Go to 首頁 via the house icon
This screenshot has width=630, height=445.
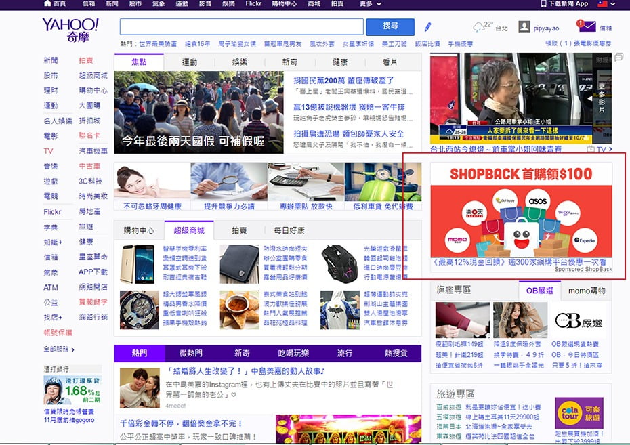(x=47, y=3)
